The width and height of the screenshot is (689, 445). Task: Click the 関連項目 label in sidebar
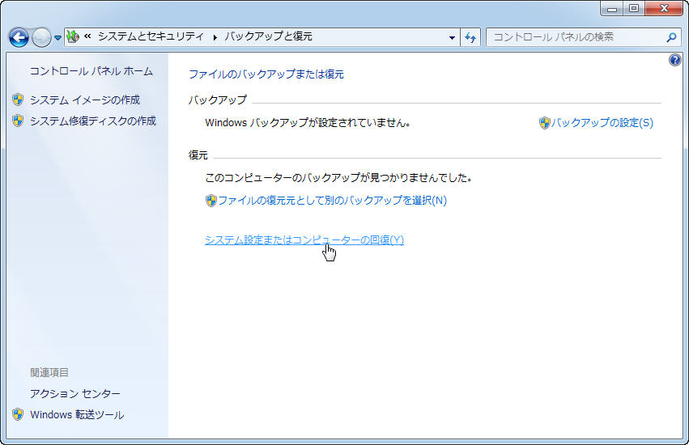pyautogui.click(x=49, y=372)
